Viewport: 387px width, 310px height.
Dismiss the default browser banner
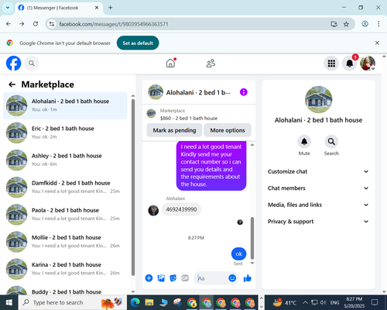pyautogui.click(x=377, y=43)
